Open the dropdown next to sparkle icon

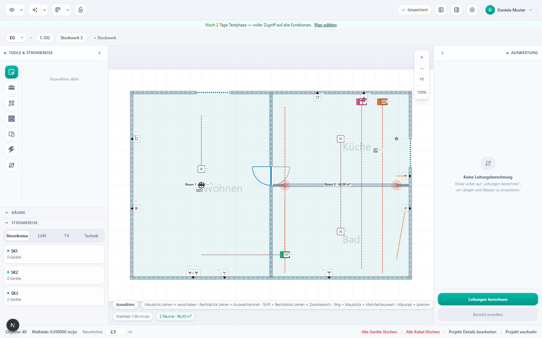(44, 10)
